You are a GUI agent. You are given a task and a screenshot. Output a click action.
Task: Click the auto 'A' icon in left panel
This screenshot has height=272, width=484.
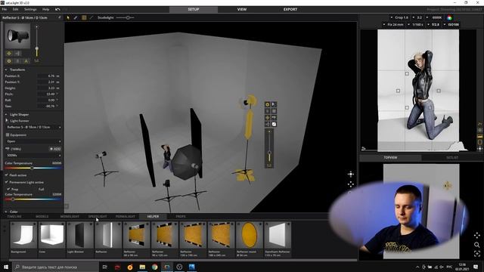26,61
